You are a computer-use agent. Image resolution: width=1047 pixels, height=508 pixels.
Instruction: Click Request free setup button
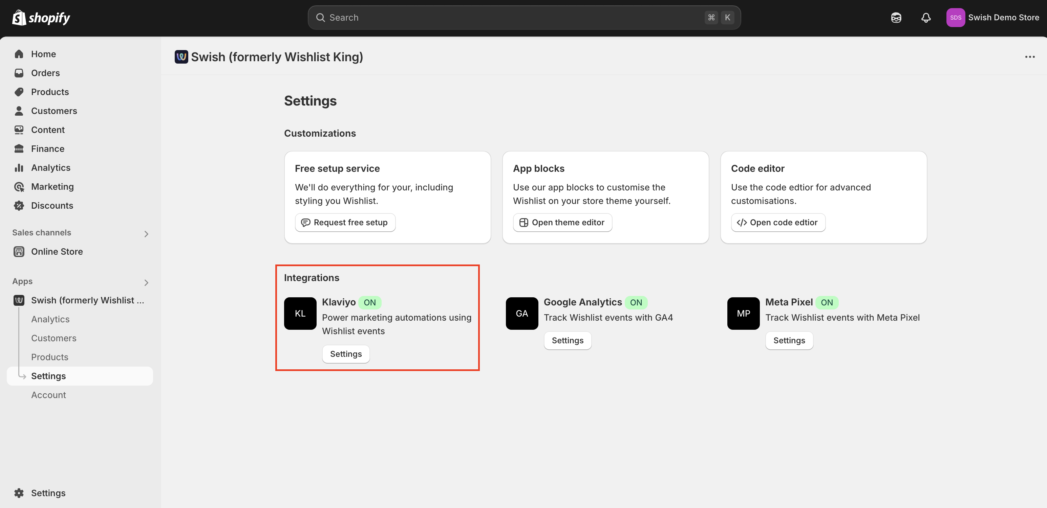pos(345,223)
